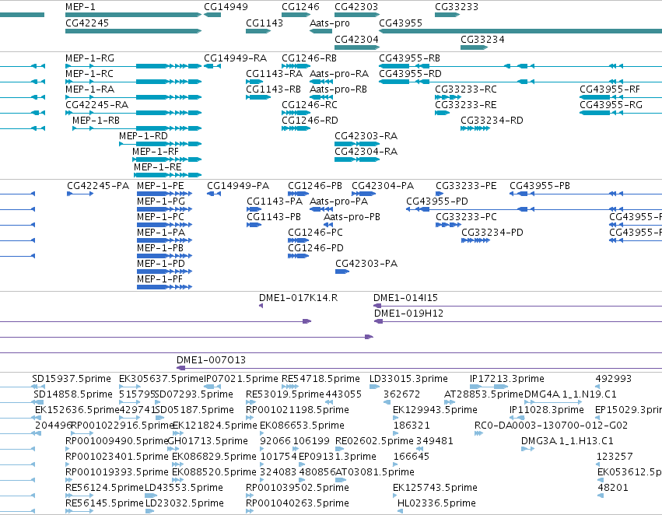Select the MEP-1-RC transcript label
This screenshot has width=662, height=515.
coord(89,73)
